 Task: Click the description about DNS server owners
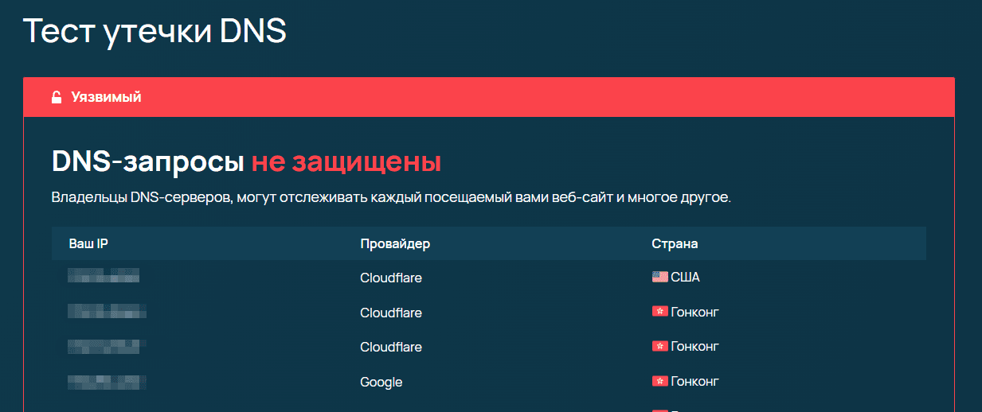click(x=390, y=197)
